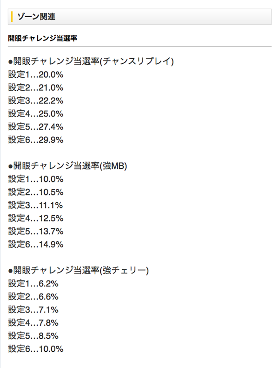Viewport: 279px width, 368px height.
Task: Click the bold 開眼チャレンジ当選率 subheading
Action: pyautogui.click(x=45, y=39)
